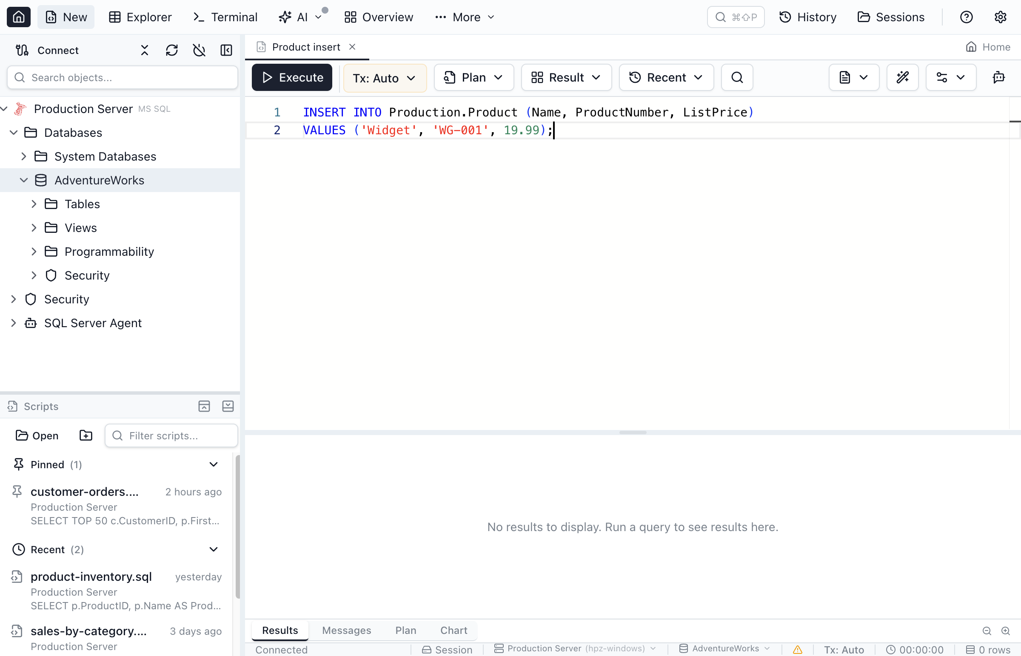Viewport: 1021px width, 656px height.
Task: Click the warning triangle in status bar
Action: pos(797,650)
